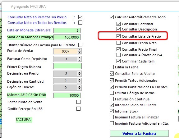
Task: Check Omitir Percepción IIBB box
Action: tap(78, 109)
